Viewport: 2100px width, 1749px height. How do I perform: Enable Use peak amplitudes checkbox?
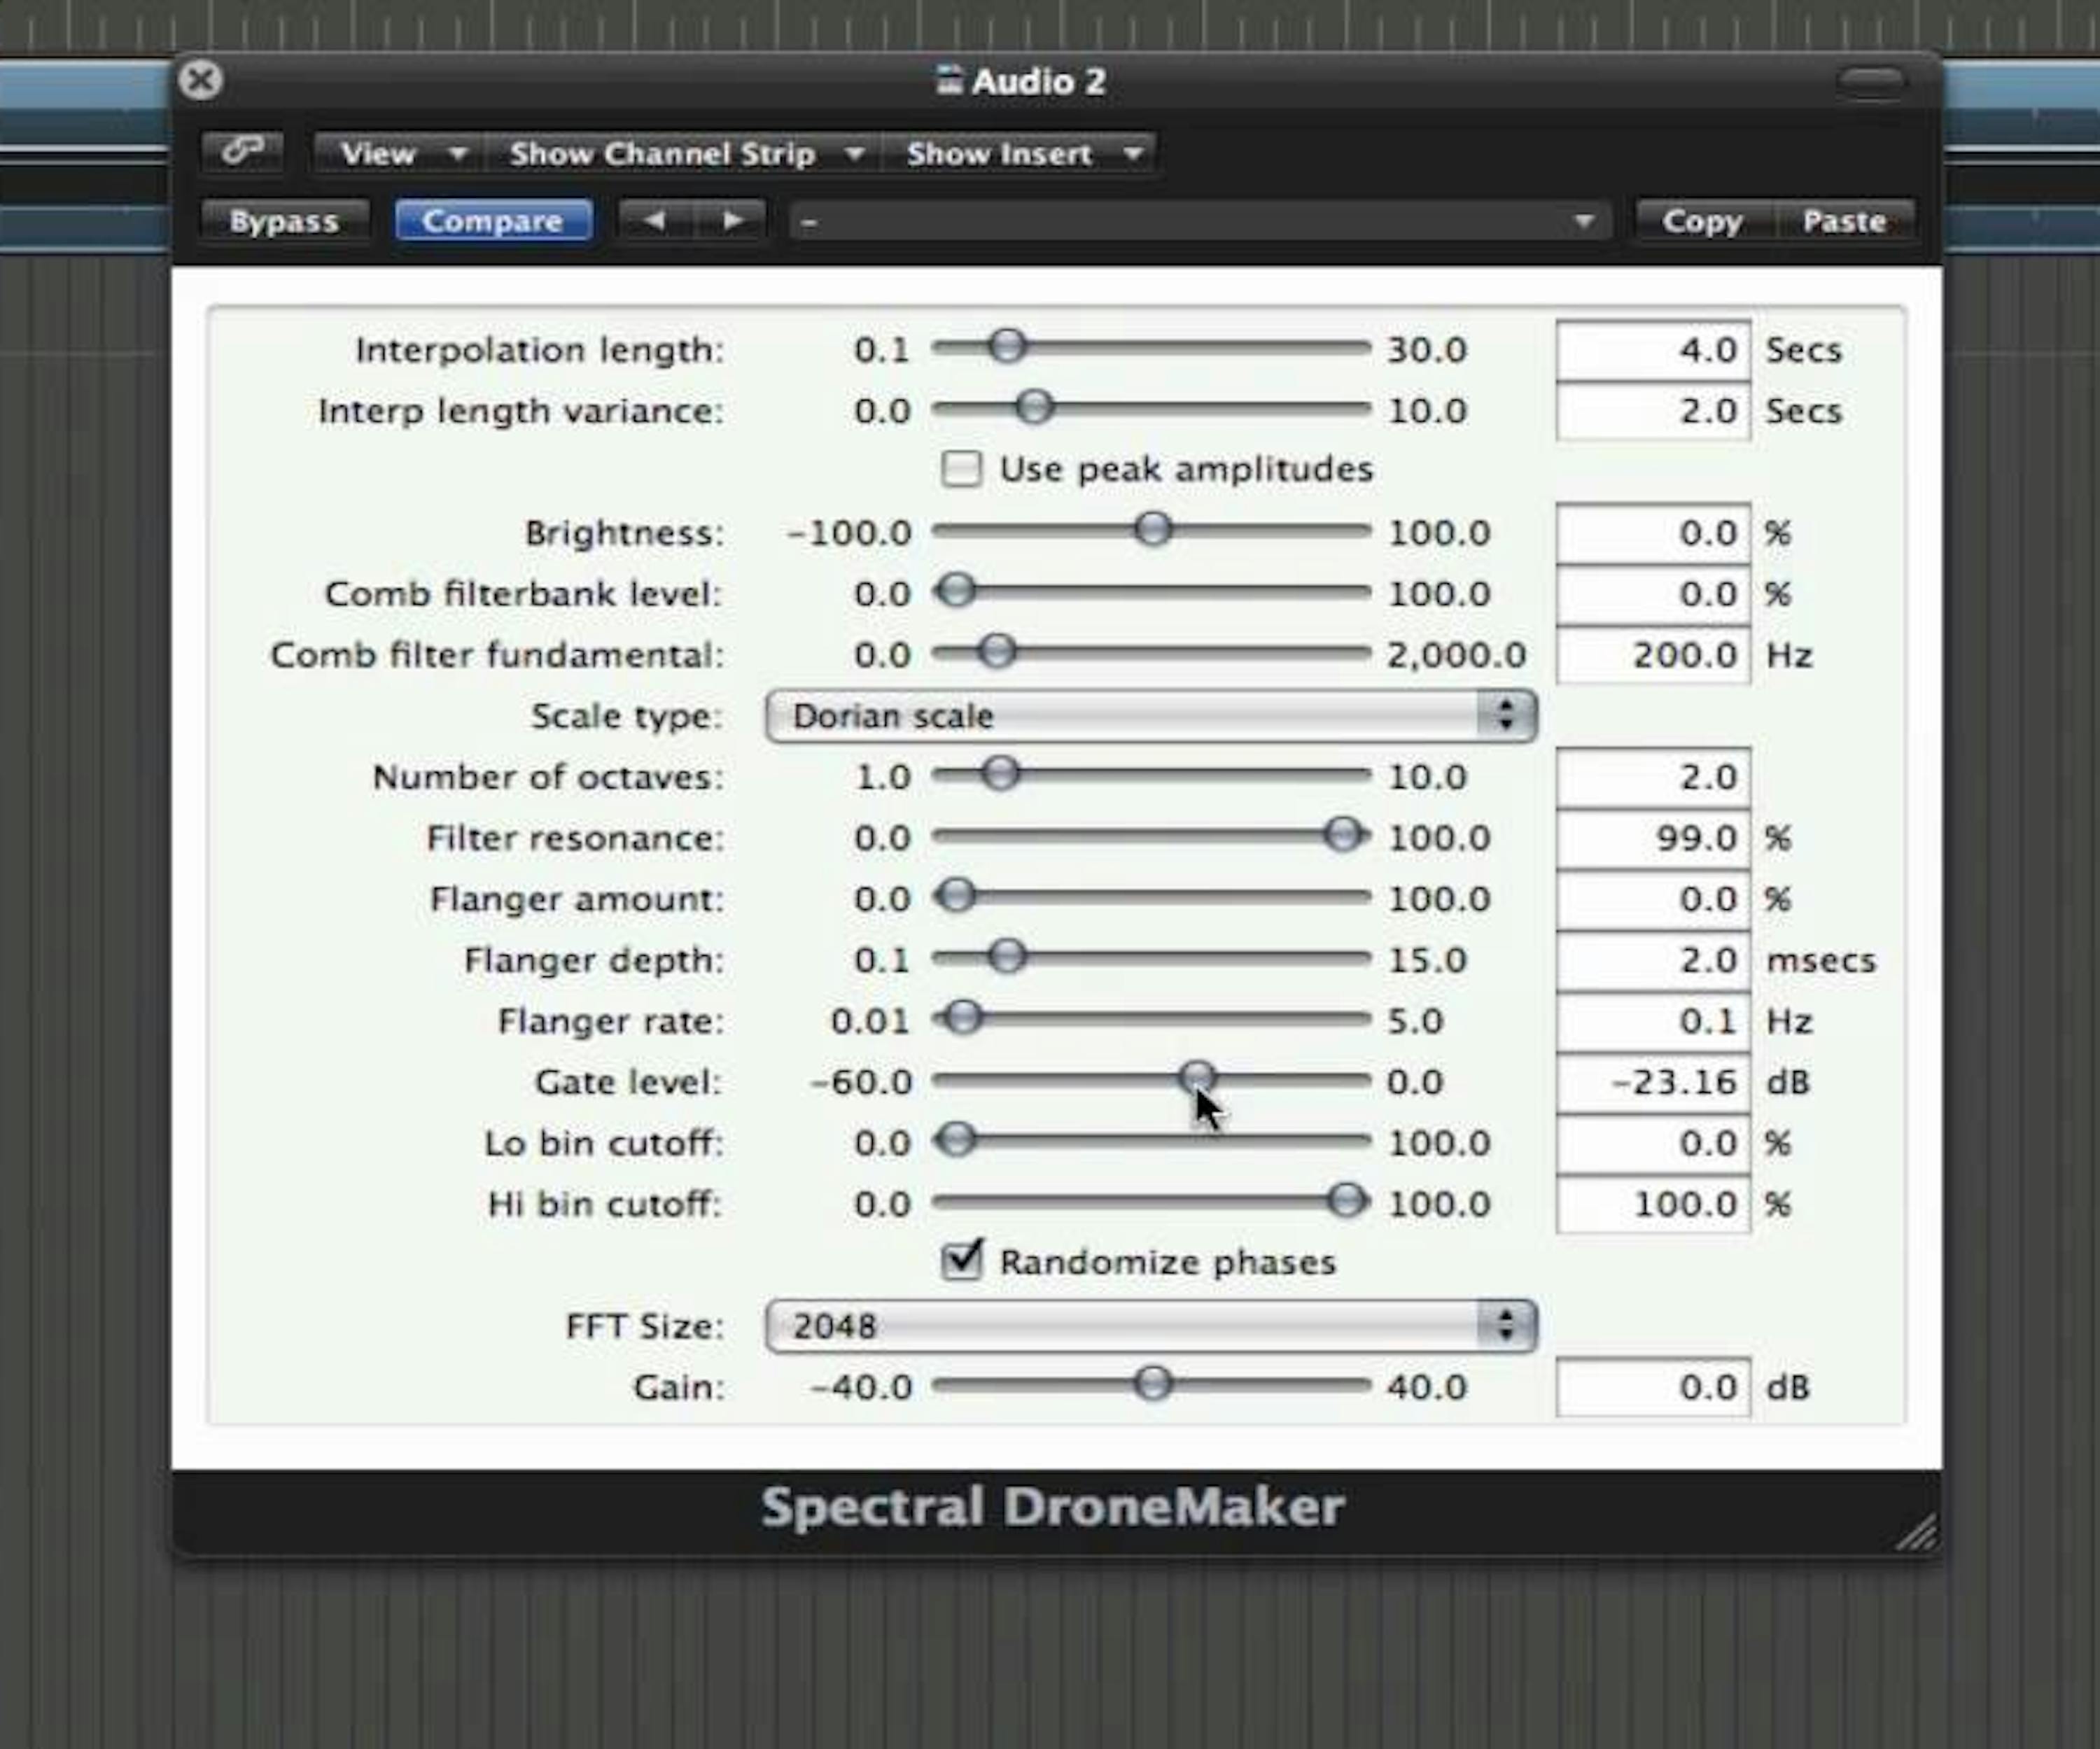961,469
